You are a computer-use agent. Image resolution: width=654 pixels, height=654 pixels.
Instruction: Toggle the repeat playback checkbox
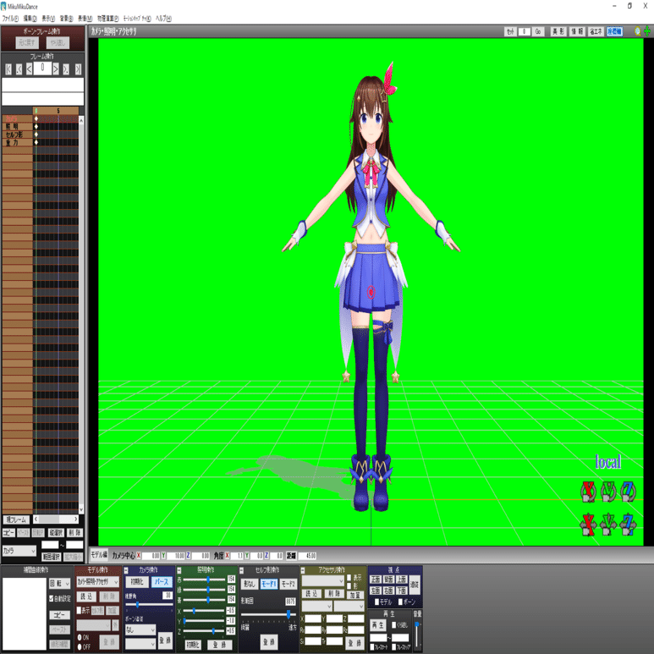click(393, 624)
